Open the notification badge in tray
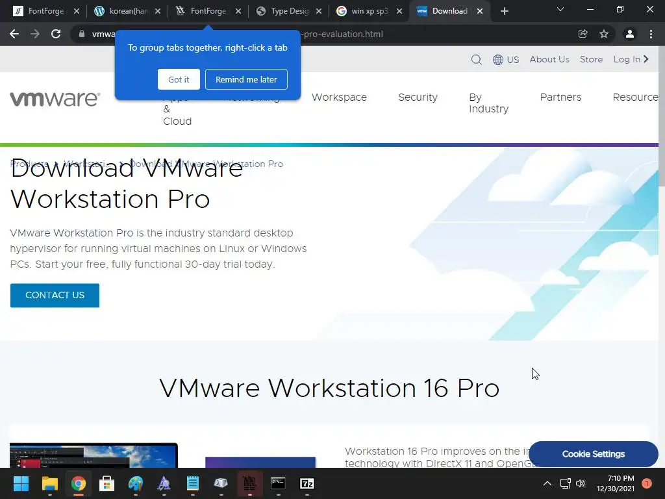This screenshot has height=499, width=665. [647, 483]
